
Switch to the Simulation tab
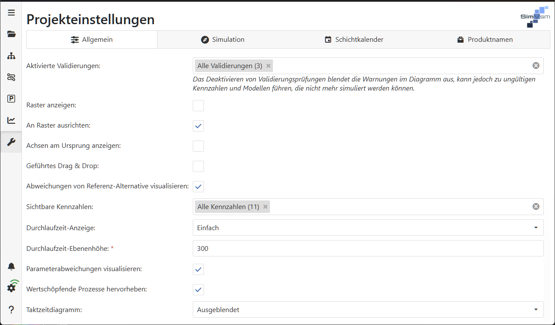point(223,40)
